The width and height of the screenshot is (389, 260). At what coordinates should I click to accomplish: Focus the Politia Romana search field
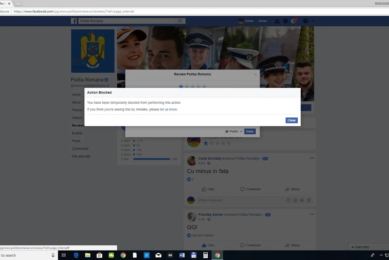click(x=128, y=21)
